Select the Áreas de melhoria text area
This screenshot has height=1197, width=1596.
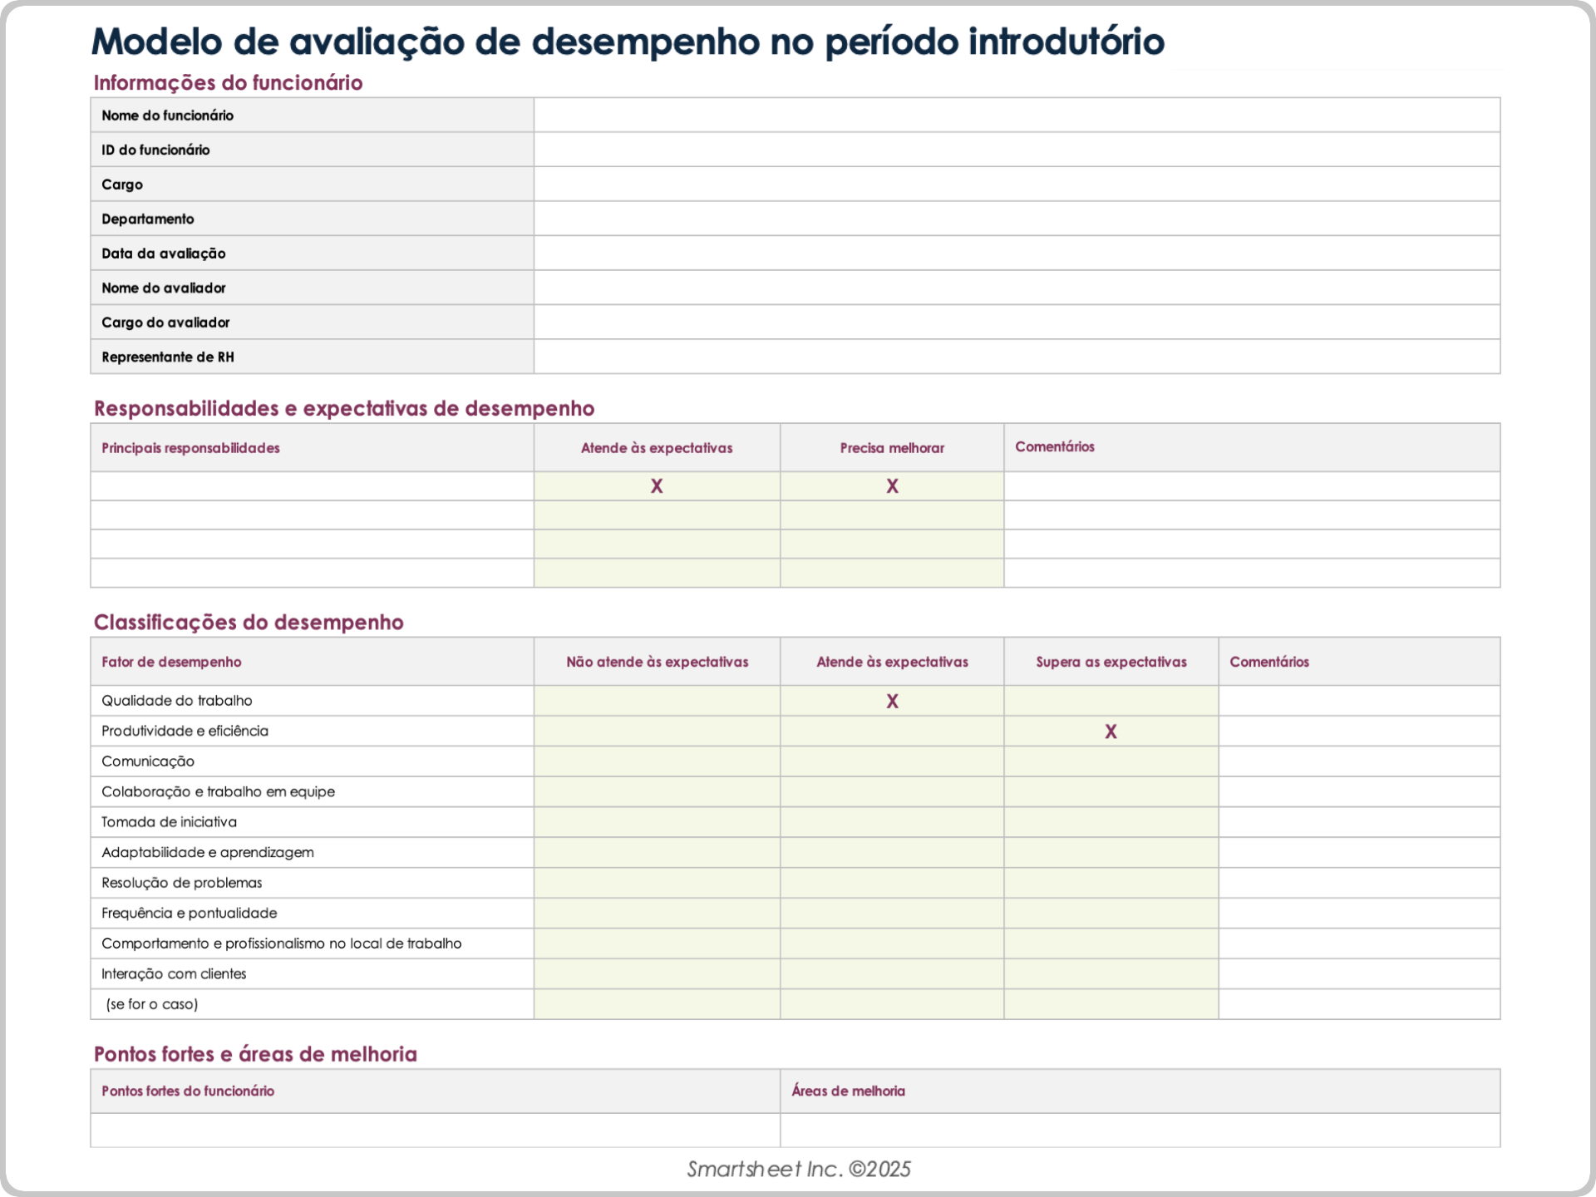1139,1130
